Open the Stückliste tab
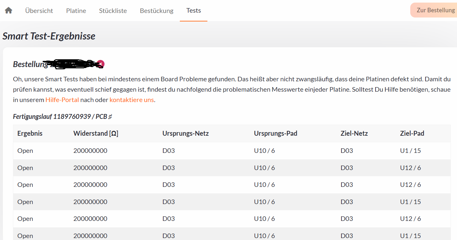 [x=113, y=11]
